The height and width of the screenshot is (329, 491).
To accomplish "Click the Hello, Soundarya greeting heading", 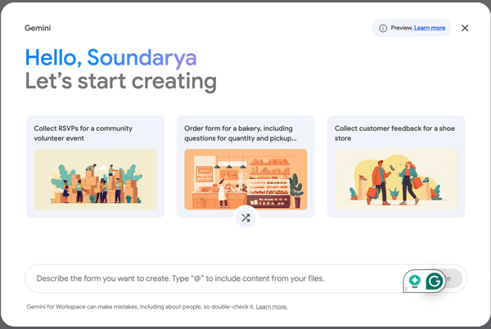I will point(110,57).
